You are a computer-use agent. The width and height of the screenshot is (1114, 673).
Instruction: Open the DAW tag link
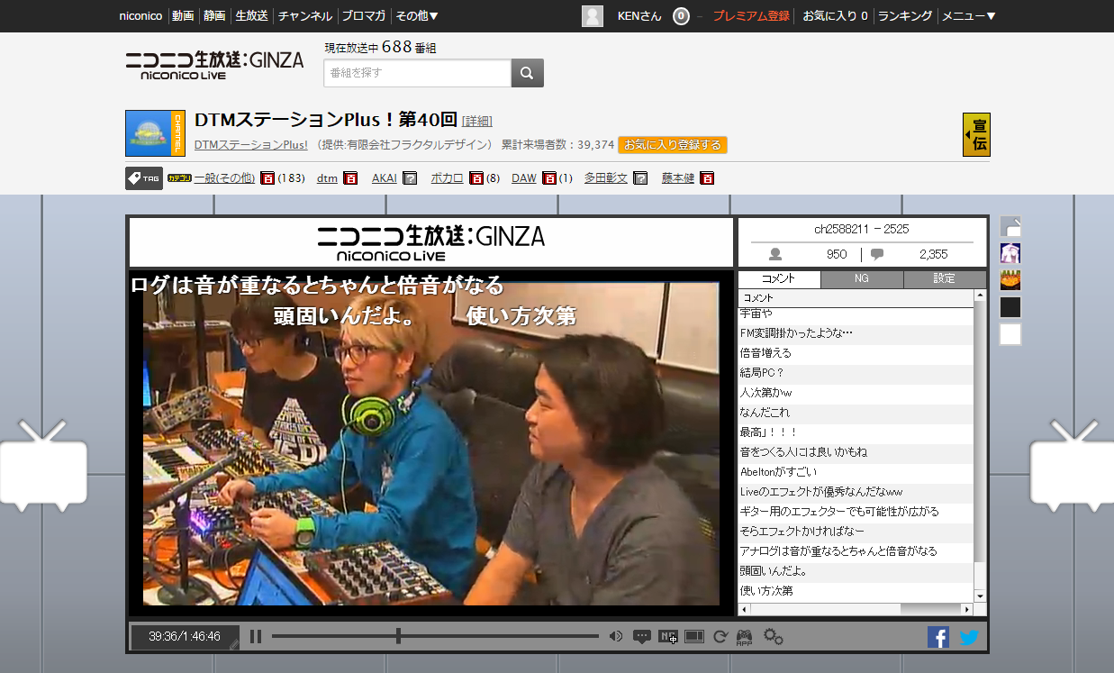pos(524,178)
